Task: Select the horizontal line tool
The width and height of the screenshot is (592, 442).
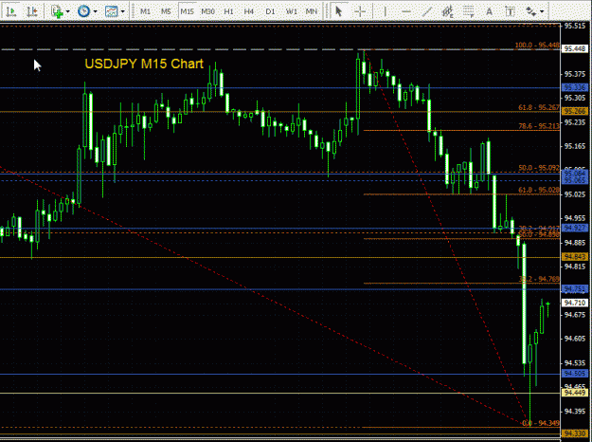Action: tap(406, 11)
